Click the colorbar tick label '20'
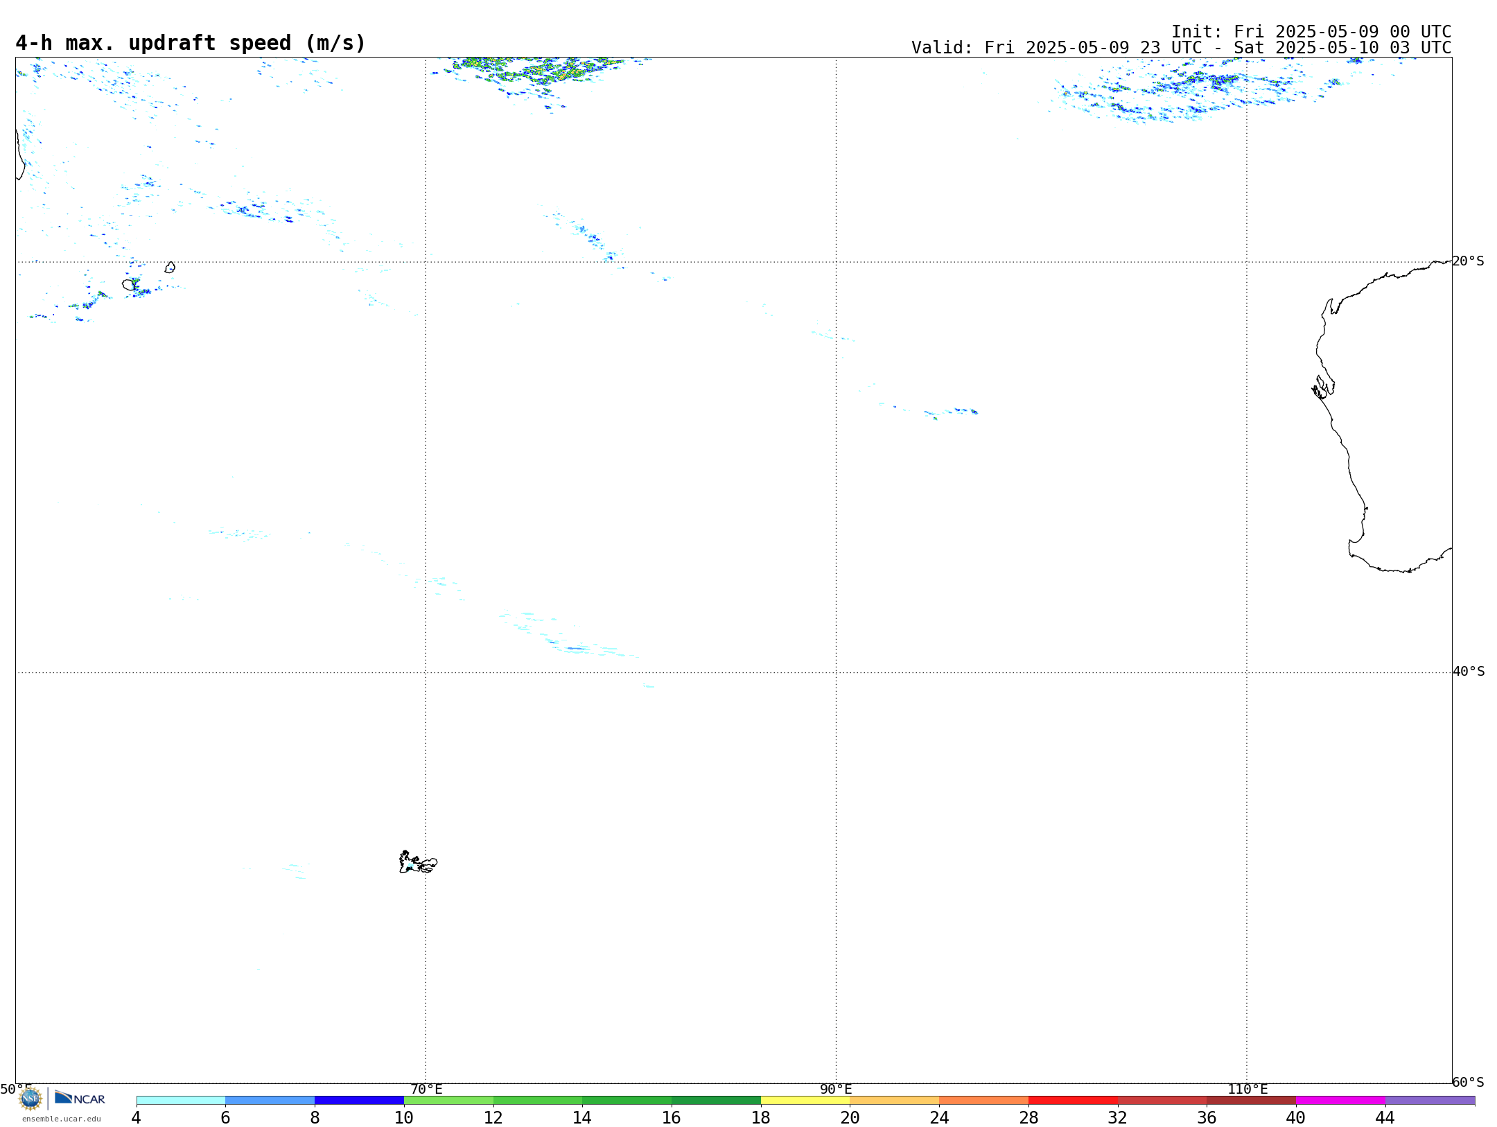Viewport: 1497px width, 1127px height. 850,1117
